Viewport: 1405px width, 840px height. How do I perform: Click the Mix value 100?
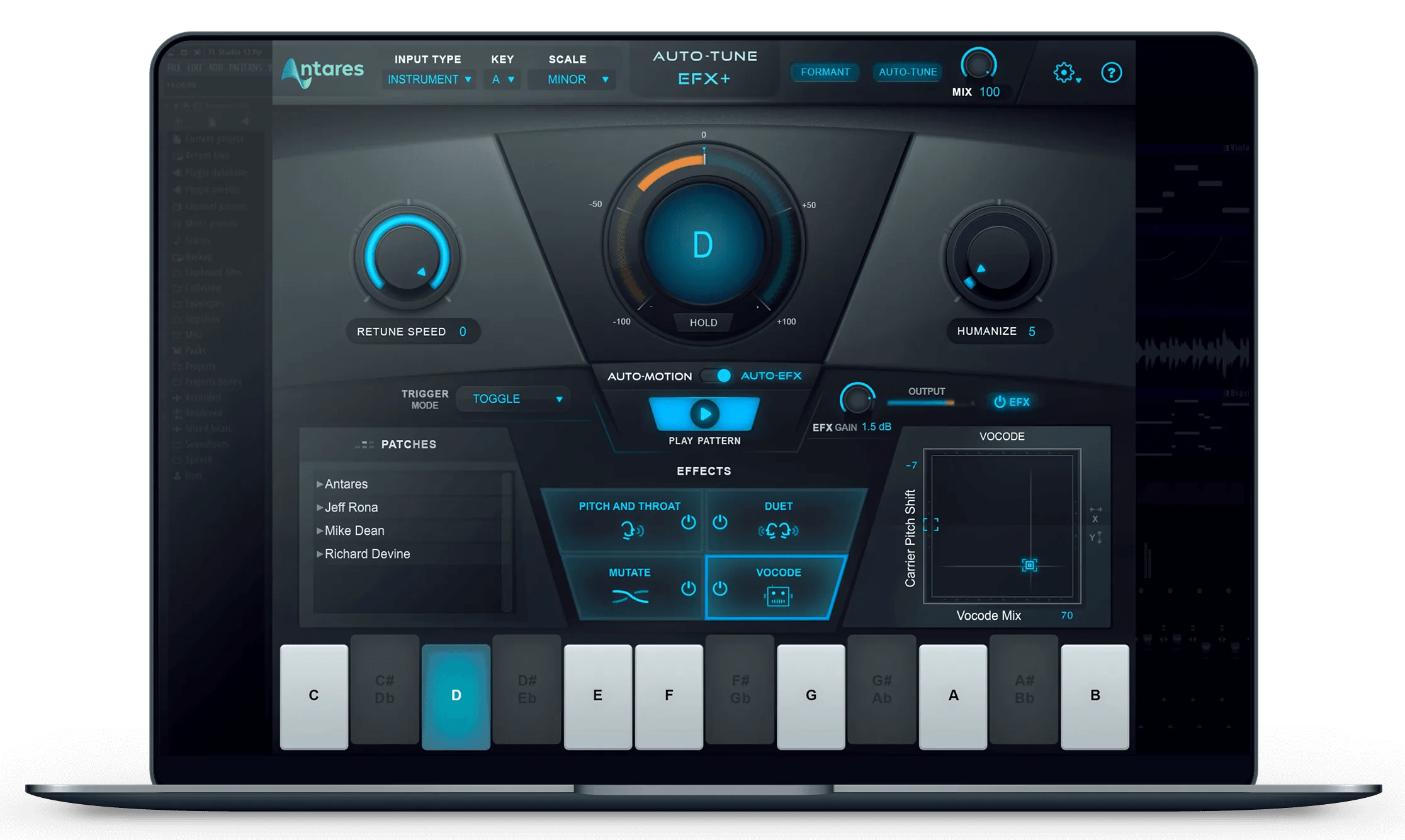point(990,92)
